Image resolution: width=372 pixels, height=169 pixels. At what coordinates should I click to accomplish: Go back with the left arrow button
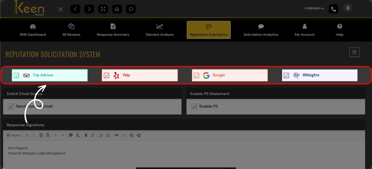click(x=75, y=9)
